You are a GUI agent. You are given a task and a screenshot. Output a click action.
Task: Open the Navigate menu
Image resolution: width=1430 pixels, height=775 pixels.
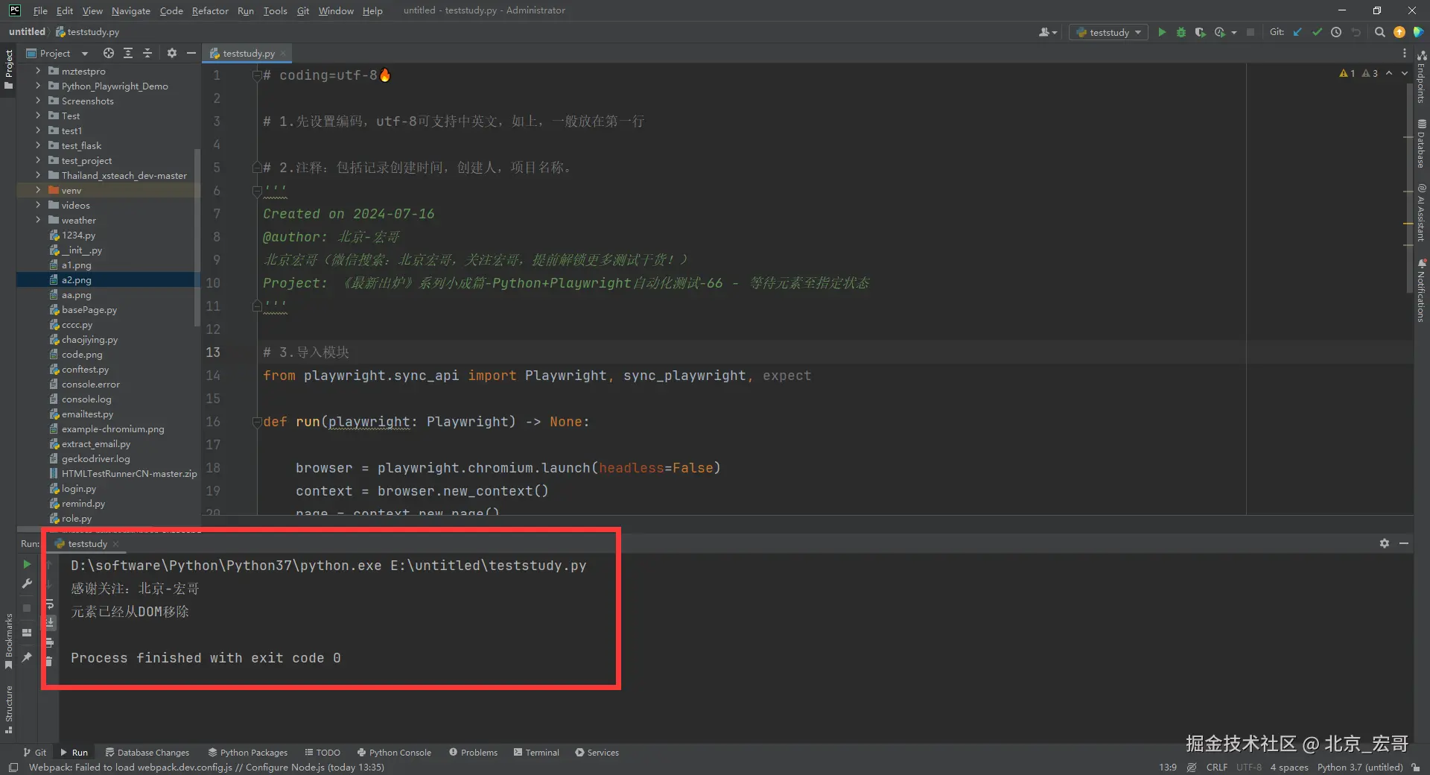131,10
